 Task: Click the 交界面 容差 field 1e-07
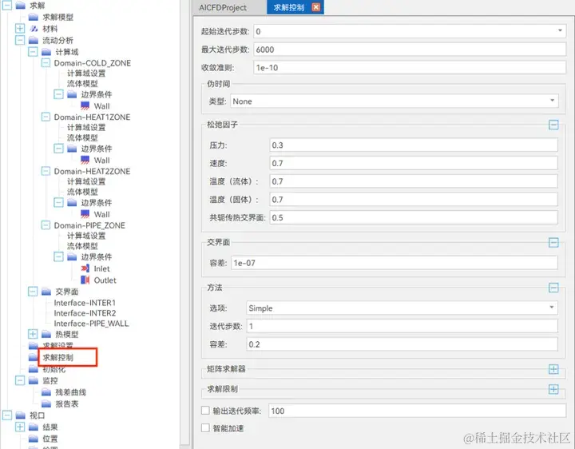point(395,263)
